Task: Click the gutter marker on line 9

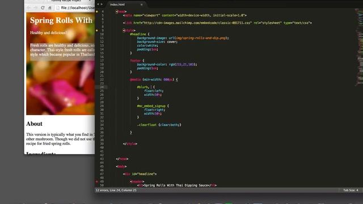Action: pos(97,30)
